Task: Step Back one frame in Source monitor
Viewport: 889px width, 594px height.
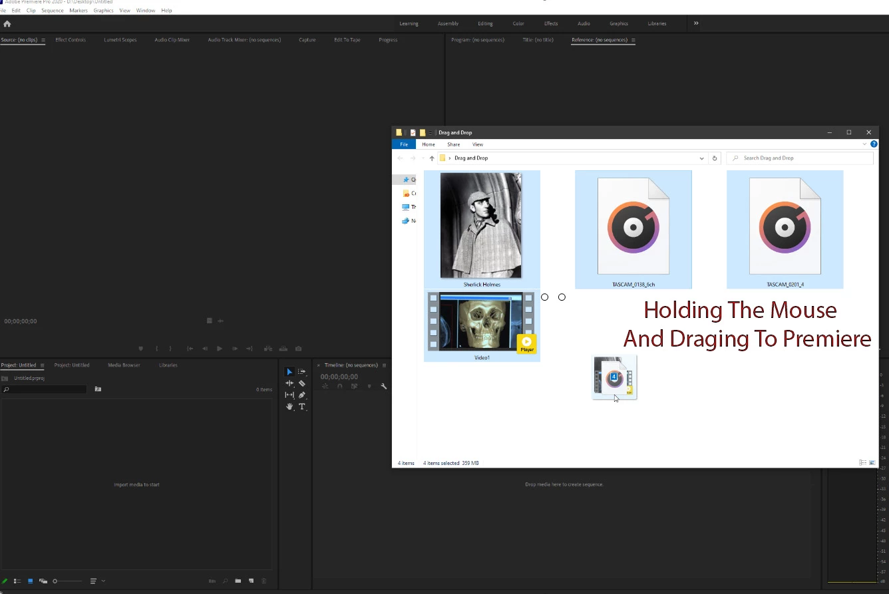Action: point(205,349)
